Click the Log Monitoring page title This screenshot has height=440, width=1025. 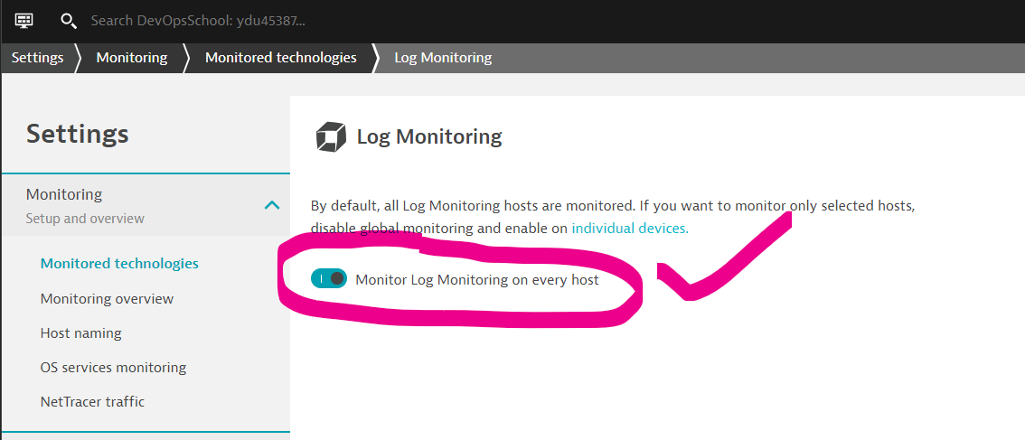(428, 136)
